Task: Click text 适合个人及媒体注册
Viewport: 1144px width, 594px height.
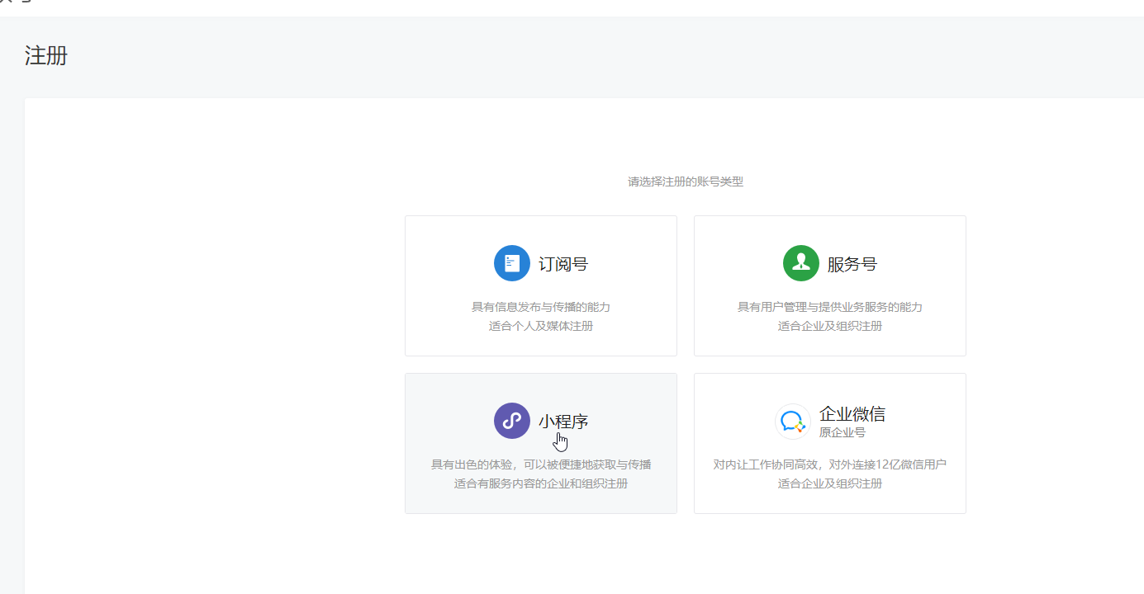Action: [541, 326]
